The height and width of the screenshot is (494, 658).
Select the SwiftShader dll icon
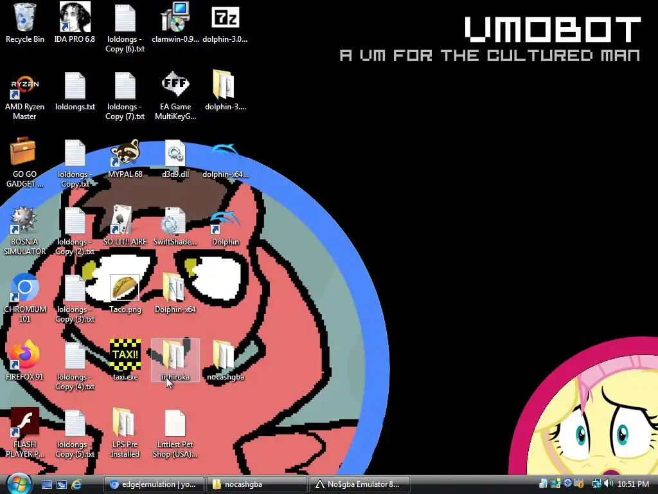coord(175,226)
